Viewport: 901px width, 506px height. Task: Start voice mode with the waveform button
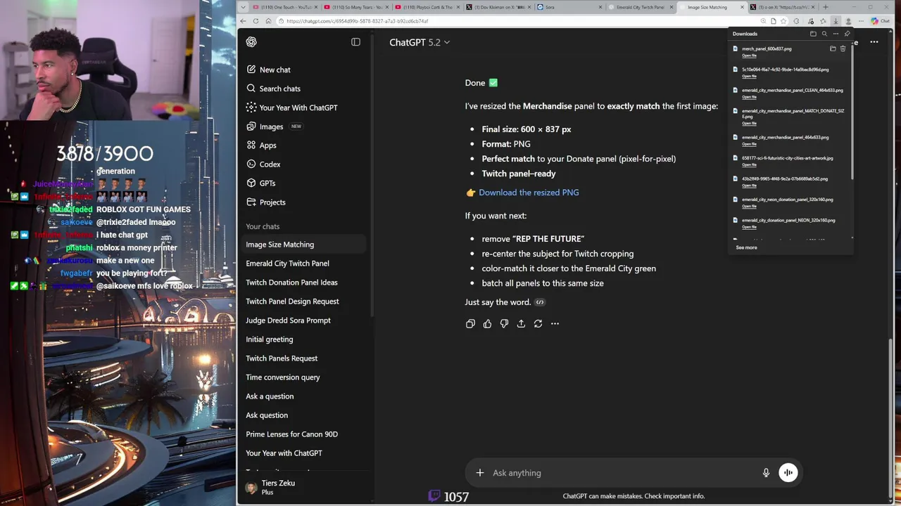(x=788, y=473)
